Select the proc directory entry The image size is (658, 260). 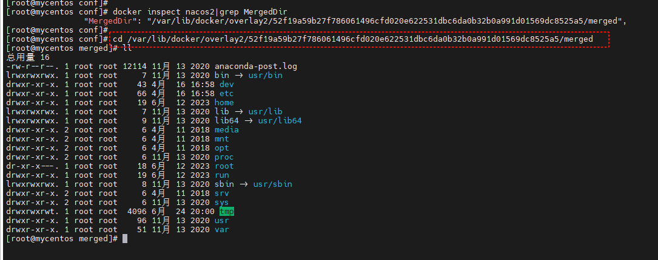(224, 157)
